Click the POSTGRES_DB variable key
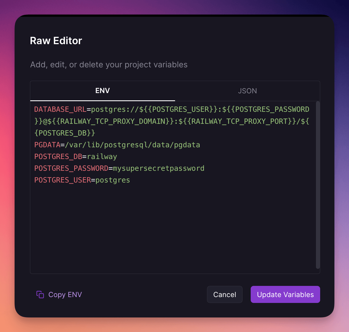 click(x=58, y=156)
